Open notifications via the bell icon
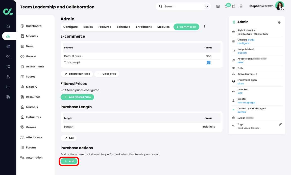Image resolution: width=291 pixels, height=175 pixels. 226,6
